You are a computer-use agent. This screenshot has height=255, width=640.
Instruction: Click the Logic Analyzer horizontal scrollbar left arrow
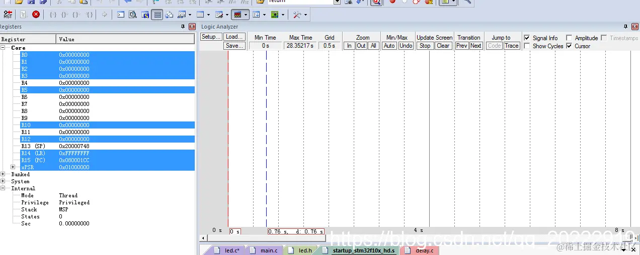(x=203, y=238)
